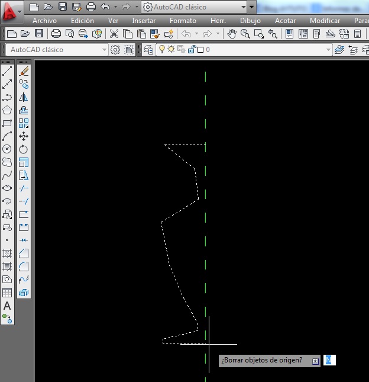Click the Chamfer modify tool
369x382 pixels.
(24, 253)
